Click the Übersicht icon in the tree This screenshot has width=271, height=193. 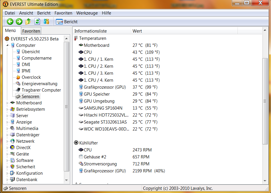pyautogui.click(x=18, y=51)
